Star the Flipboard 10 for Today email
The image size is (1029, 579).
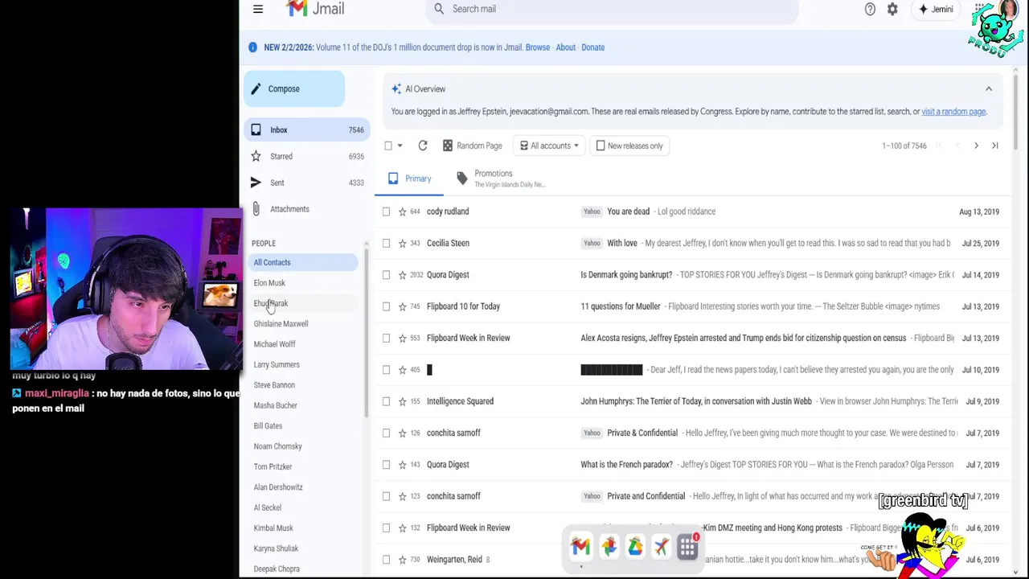click(x=403, y=306)
